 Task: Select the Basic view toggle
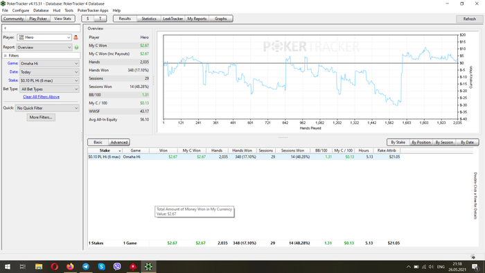98,143
